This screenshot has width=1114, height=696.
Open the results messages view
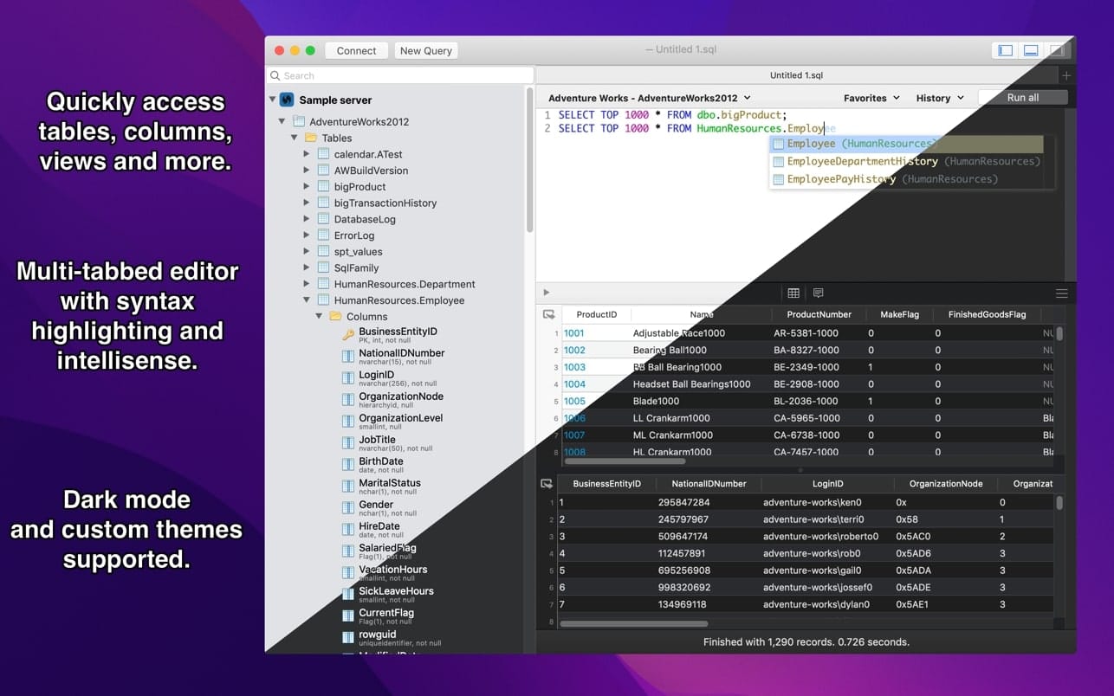point(819,293)
